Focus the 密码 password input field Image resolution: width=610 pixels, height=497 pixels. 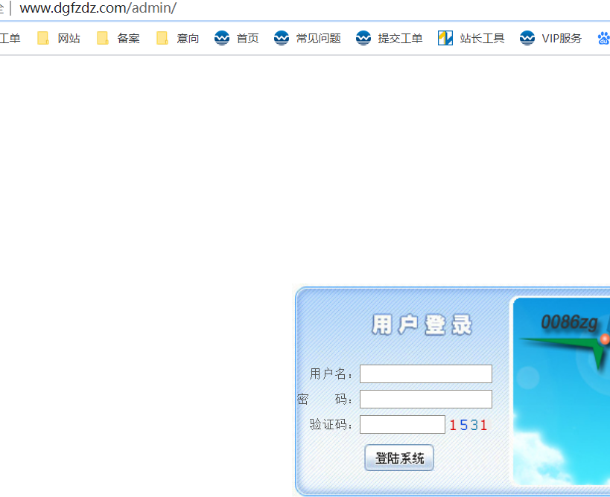point(425,400)
